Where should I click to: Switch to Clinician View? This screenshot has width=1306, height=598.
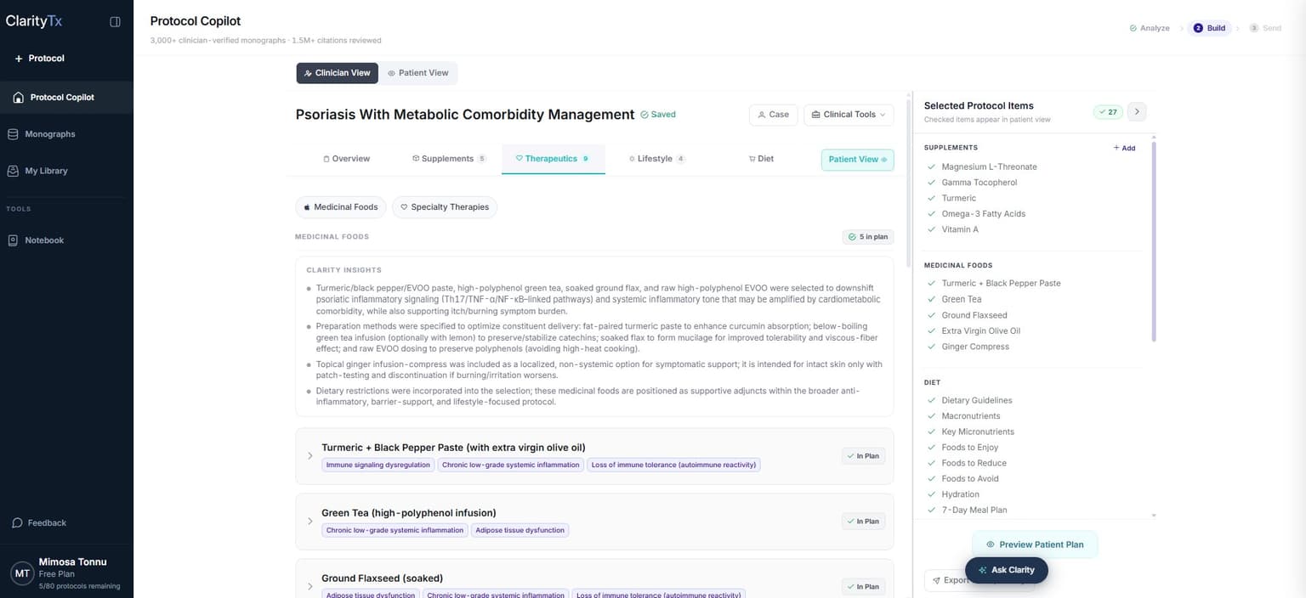click(338, 73)
